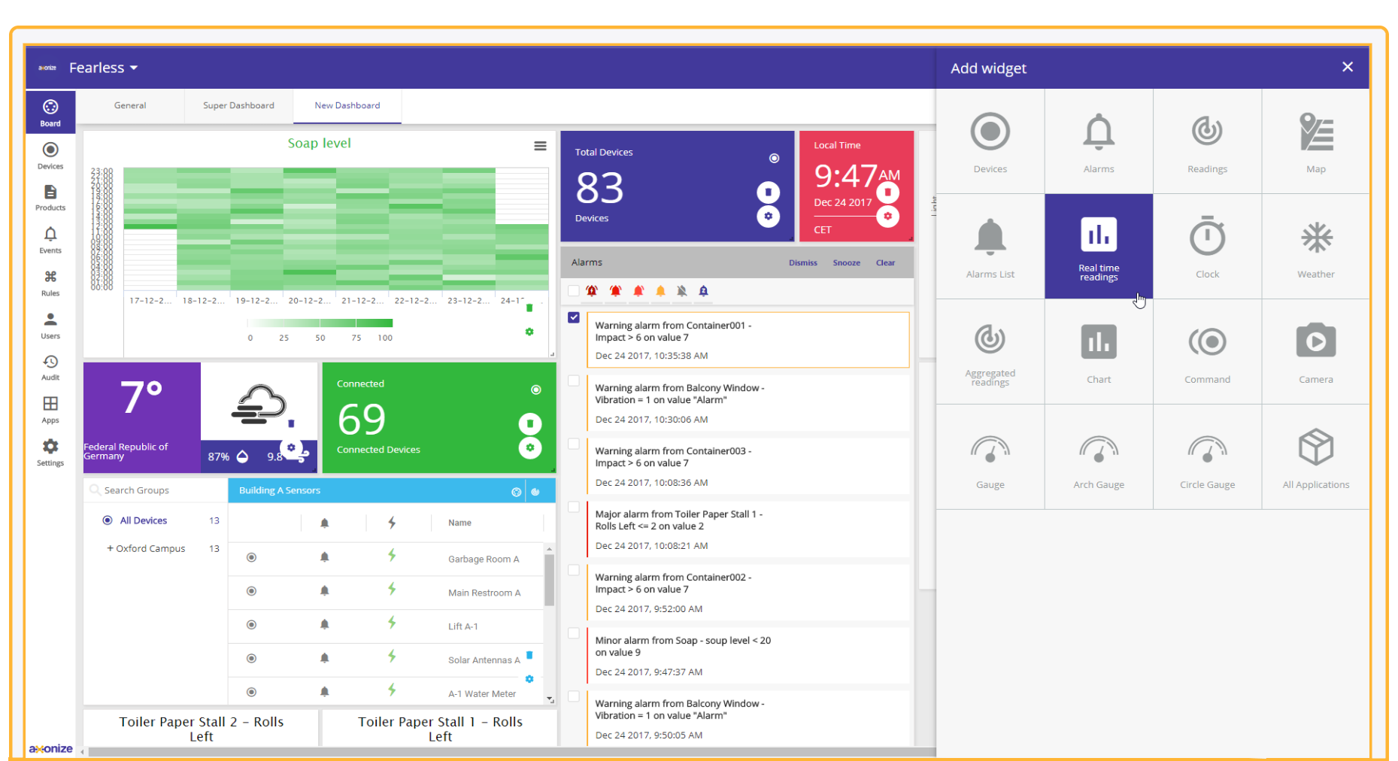Click the sensors table vertical scrollbar
Screen dimensions: 1398x761
point(549,579)
